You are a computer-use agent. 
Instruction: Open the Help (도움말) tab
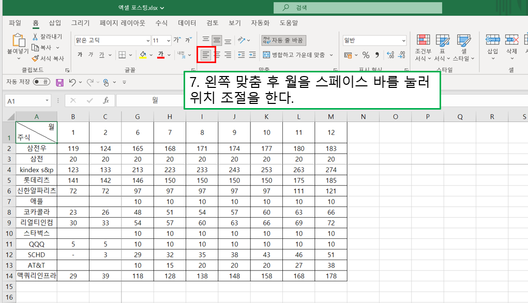coord(289,23)
